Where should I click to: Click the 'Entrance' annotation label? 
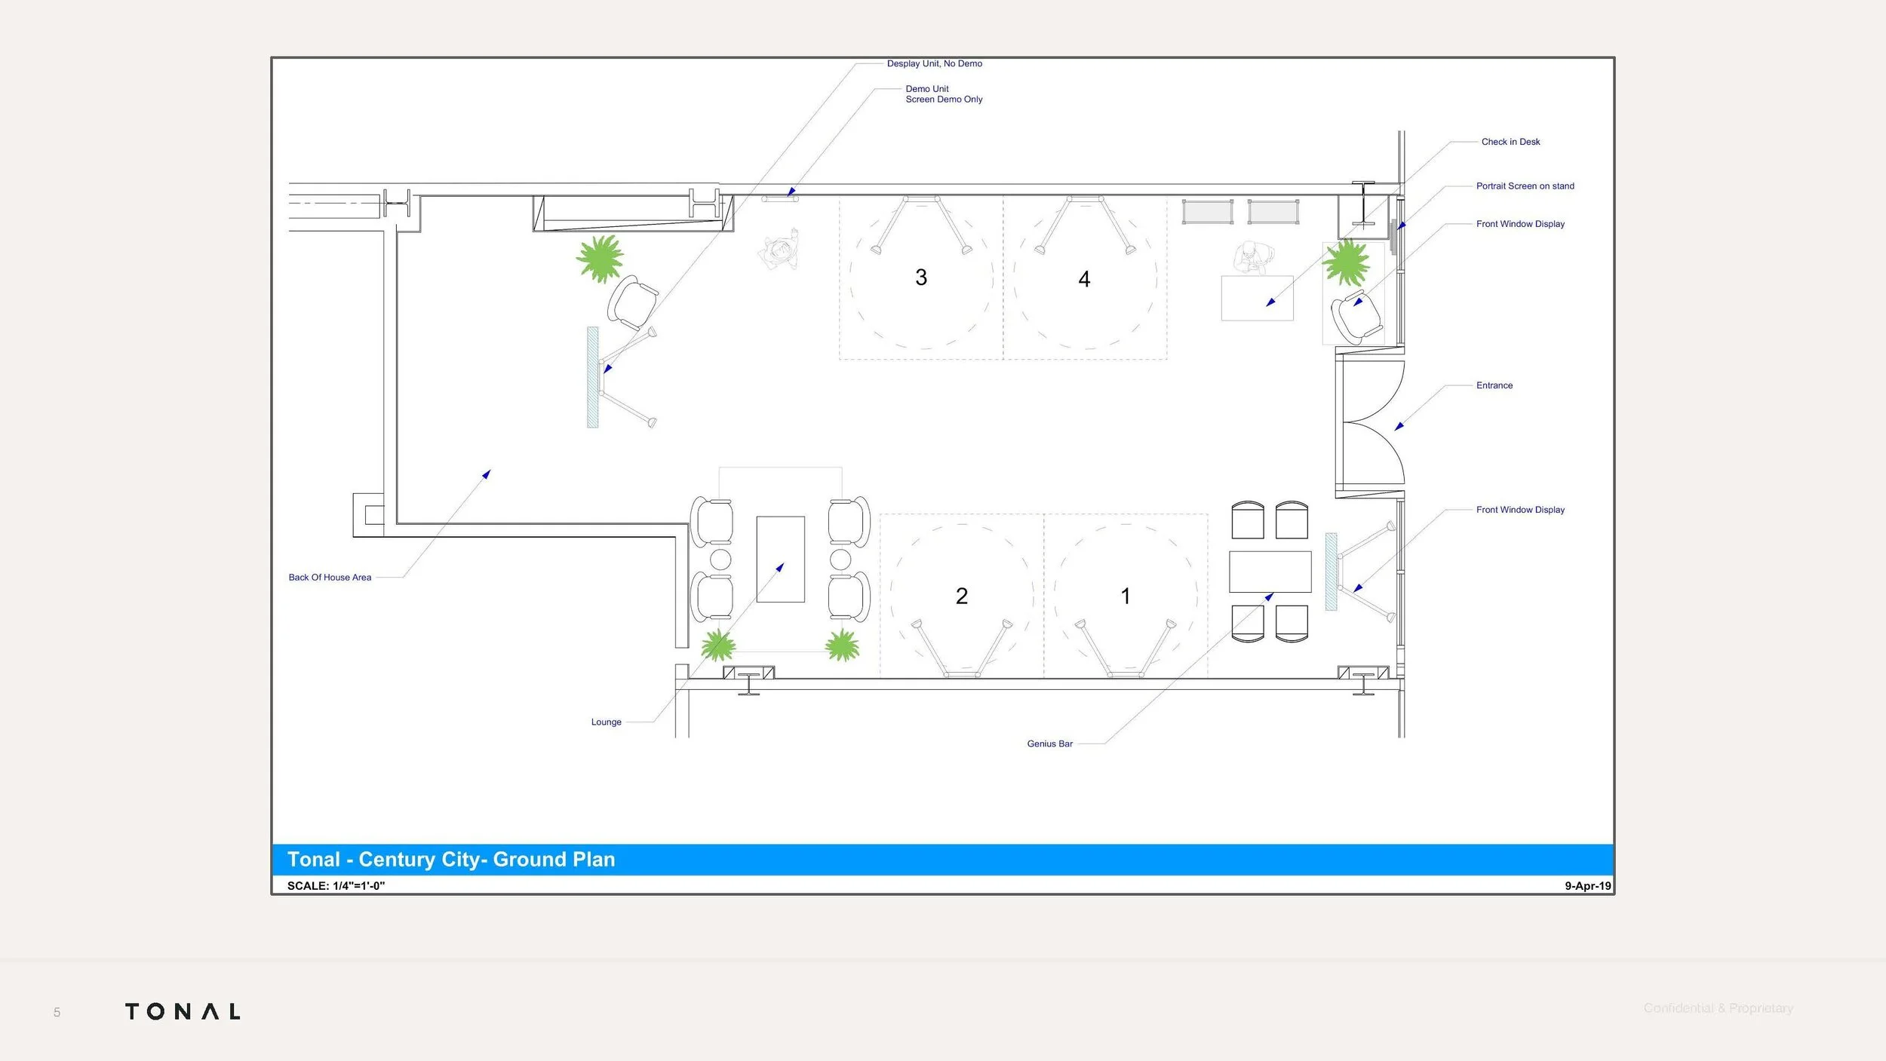[x=1494, y=385]
